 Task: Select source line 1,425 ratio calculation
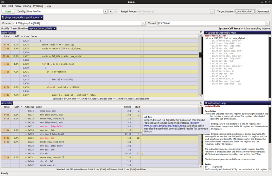100,48
